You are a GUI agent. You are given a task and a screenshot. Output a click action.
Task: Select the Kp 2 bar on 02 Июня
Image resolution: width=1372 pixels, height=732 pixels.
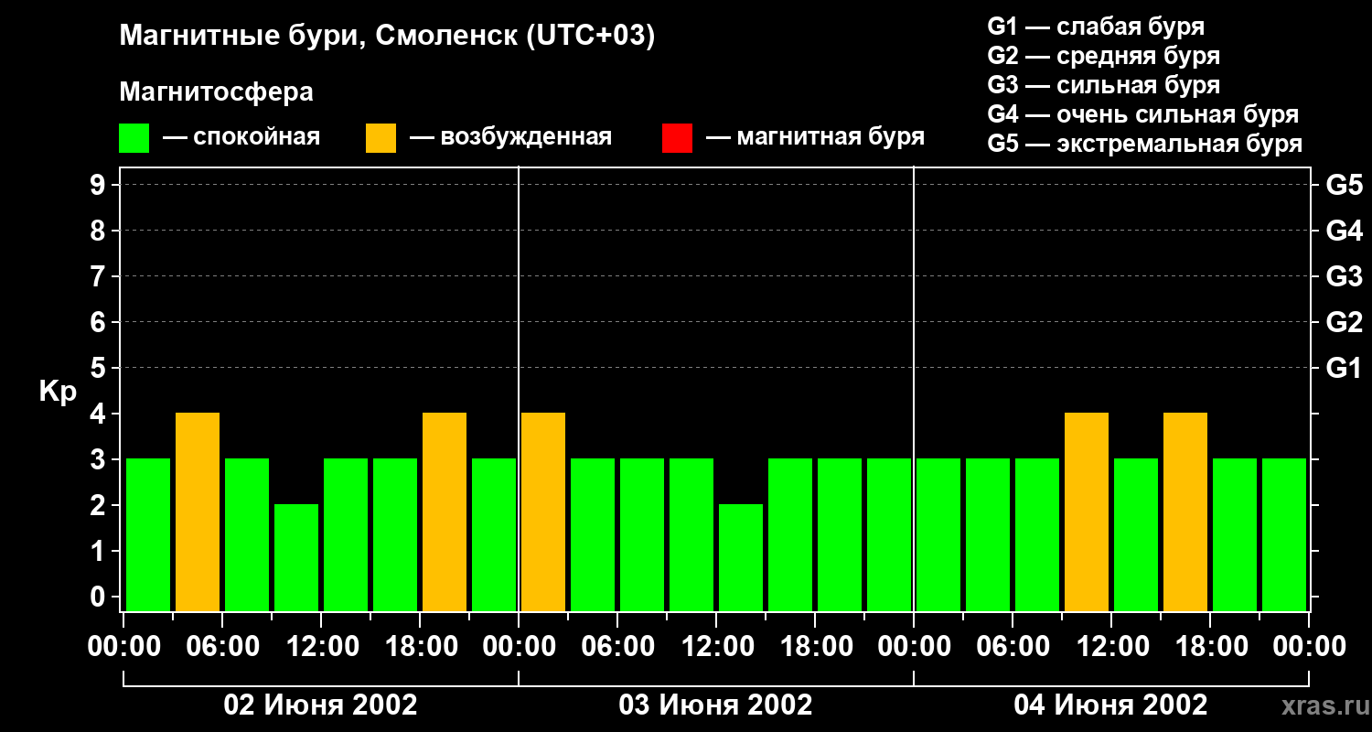(x=296, y=557)
